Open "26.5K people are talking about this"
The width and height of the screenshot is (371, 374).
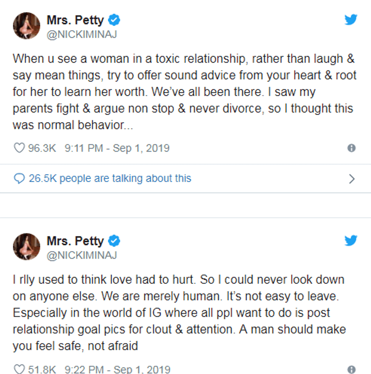click(110, 178)
